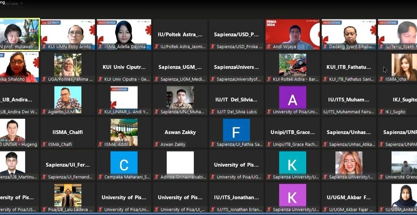Click the blue letter C avatar of Cempaka Maharani
The width and height of the screenshot is (417, 215).
[x=124, y=163]
